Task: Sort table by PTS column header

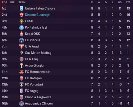Action: click(128, 2)
